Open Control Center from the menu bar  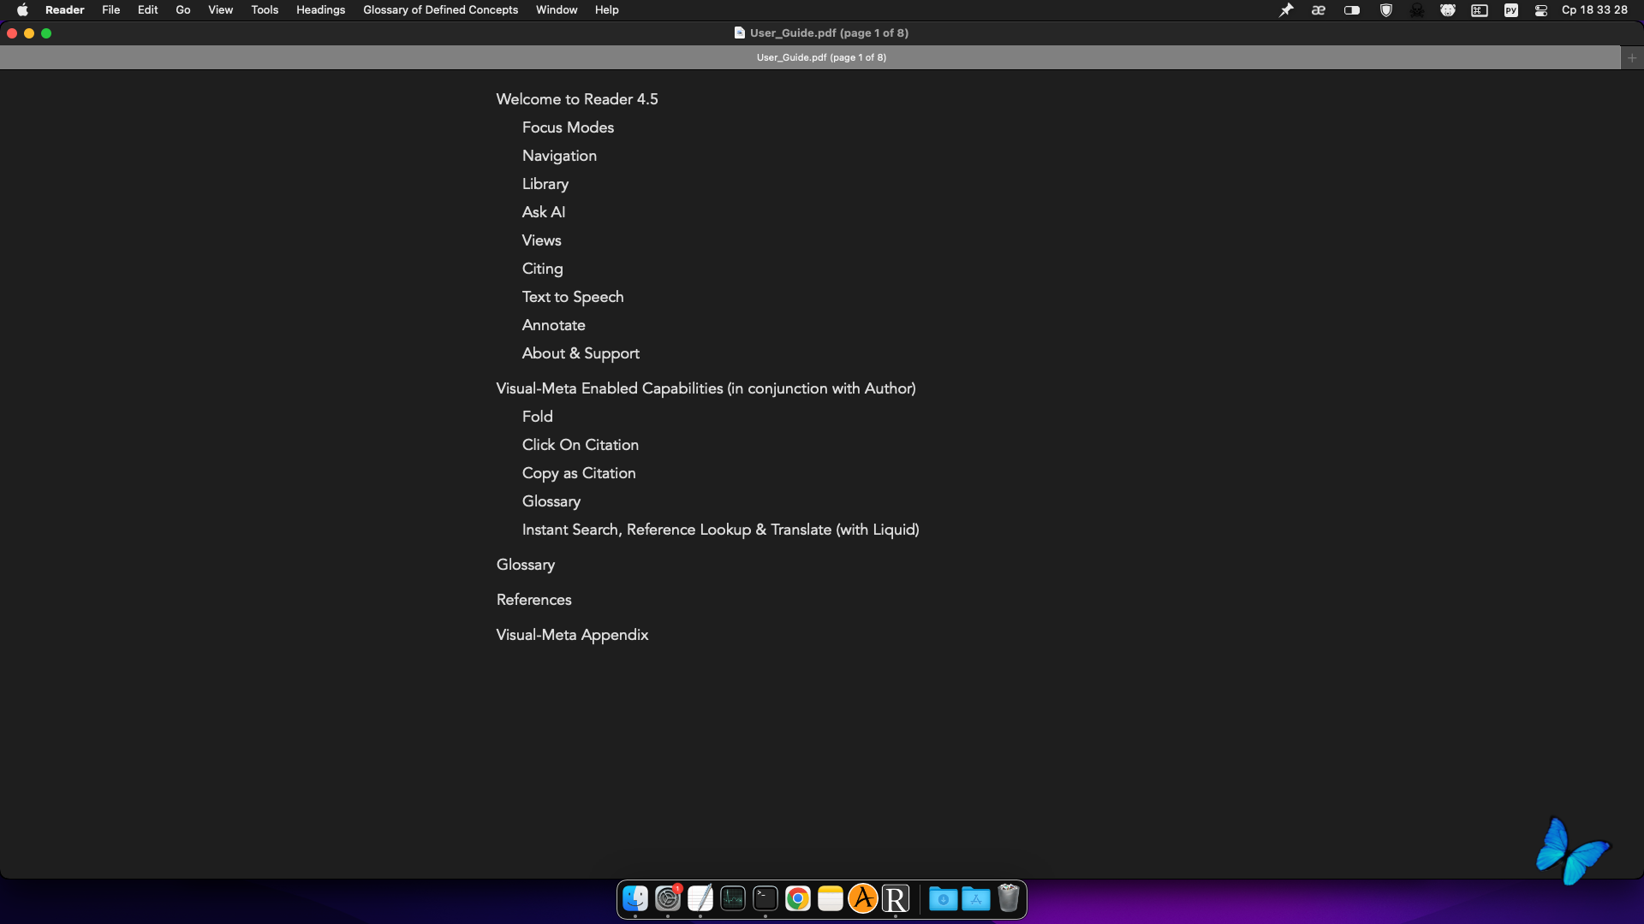point(1541,10)
